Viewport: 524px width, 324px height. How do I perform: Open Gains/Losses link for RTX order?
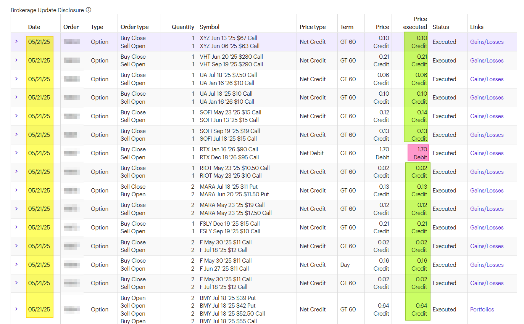point(487,153)
